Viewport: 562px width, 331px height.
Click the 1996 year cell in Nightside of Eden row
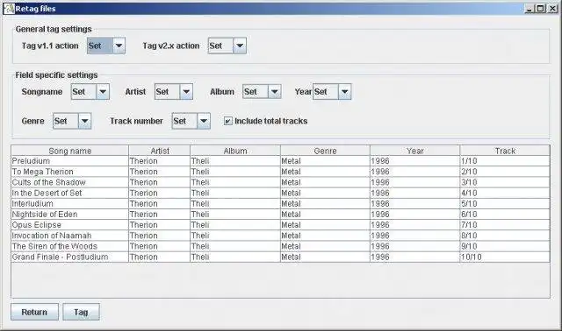click(x=415, y=215)
